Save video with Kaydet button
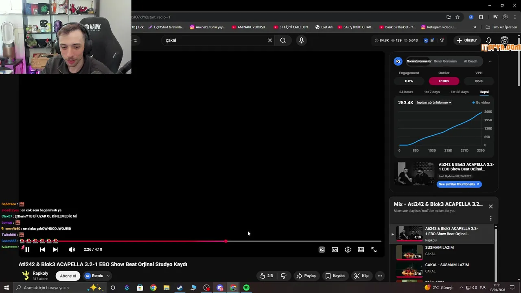Viewport: 521px width, 293px height. click(x=335, y=276)
